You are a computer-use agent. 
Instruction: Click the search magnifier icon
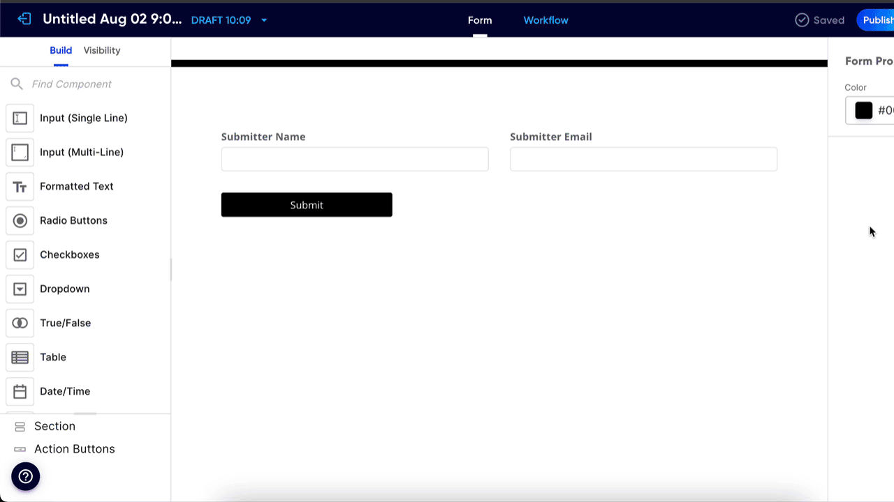coord(17,84)
